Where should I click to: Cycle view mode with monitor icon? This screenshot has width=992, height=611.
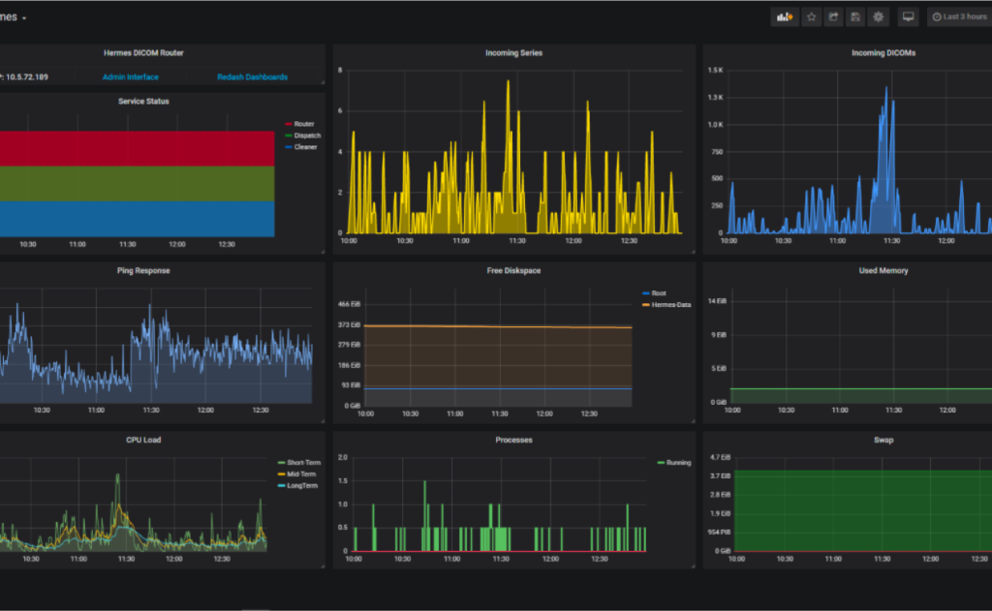(x=908, y=16)
